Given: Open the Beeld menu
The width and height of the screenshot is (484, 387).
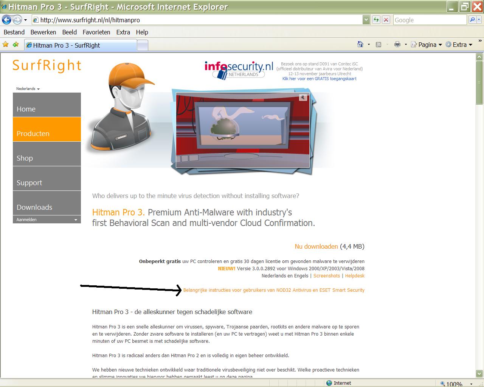Looking at the screenshot, I should [x=70, y=32].
